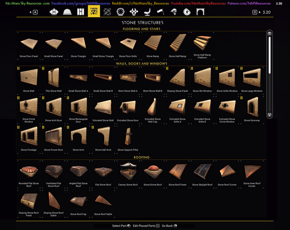Open the robot-head category tab
Viewport: 290px width, 230px height.
(x=54, y=12)
